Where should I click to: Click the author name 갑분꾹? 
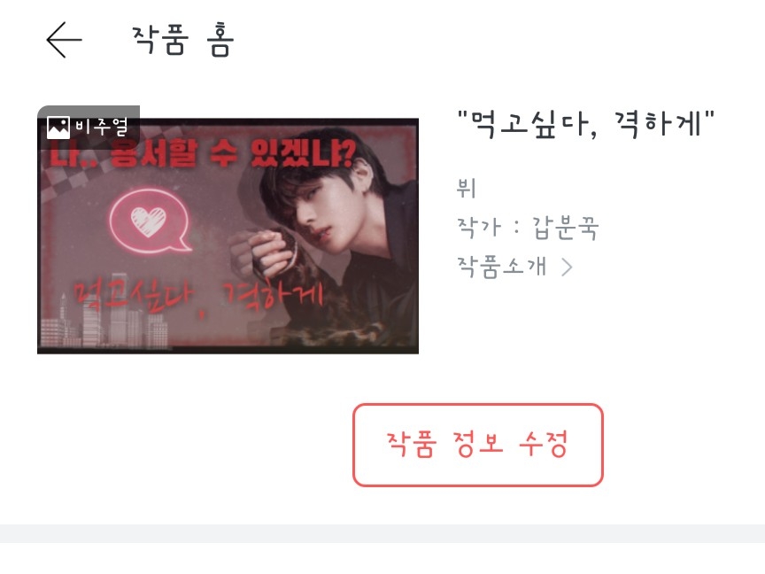(565, 228)
